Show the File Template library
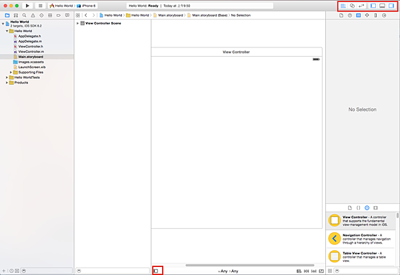 pyautogui.click(x=350, y=208)
